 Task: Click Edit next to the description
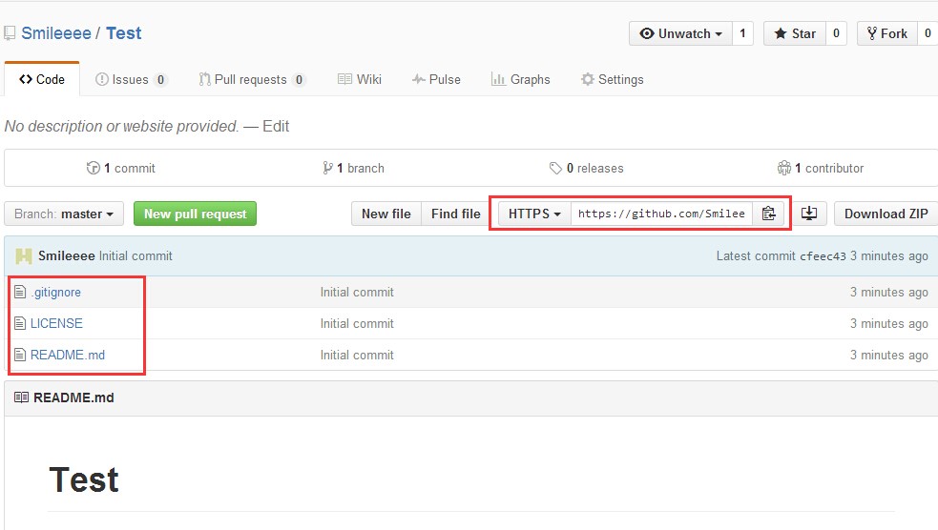coord(276,126)
